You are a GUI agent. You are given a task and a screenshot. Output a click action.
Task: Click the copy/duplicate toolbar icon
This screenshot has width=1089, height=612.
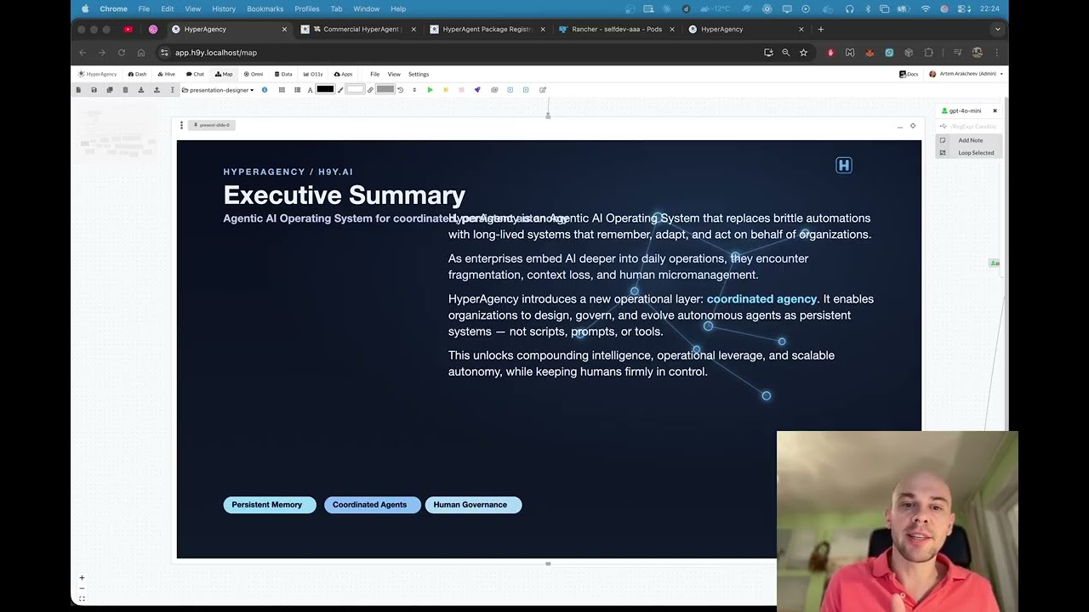[x=110, y=89]
